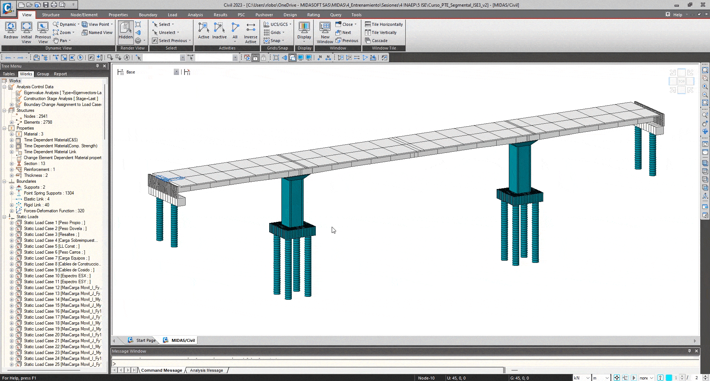Open the Results ribbon tab
The width and height of the screenshot is (710, 381).
pyautogui.click(x=220, y=15)
